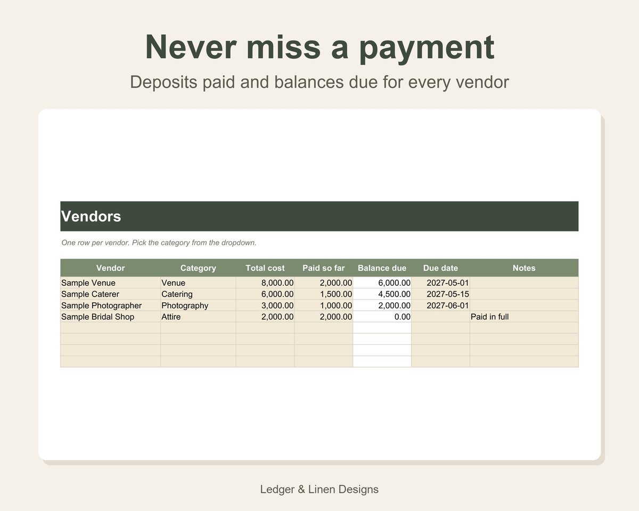Click the "Ledger & Linen Designs" footer text
Image resolution: width=639 pixels, height=511 pixels.
coord(319,489)
